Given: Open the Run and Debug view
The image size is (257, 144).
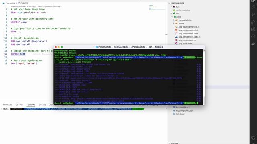Looking at the screenshot, I should [x=253, y=22].
